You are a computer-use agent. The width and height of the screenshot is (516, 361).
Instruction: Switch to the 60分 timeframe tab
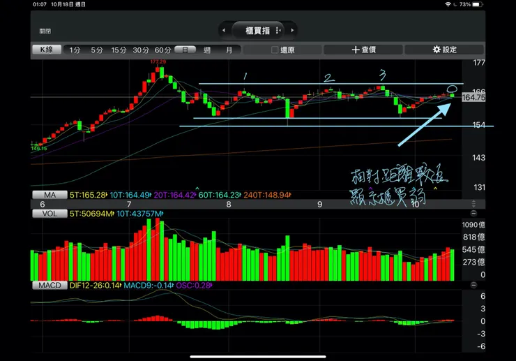point(163,50)
